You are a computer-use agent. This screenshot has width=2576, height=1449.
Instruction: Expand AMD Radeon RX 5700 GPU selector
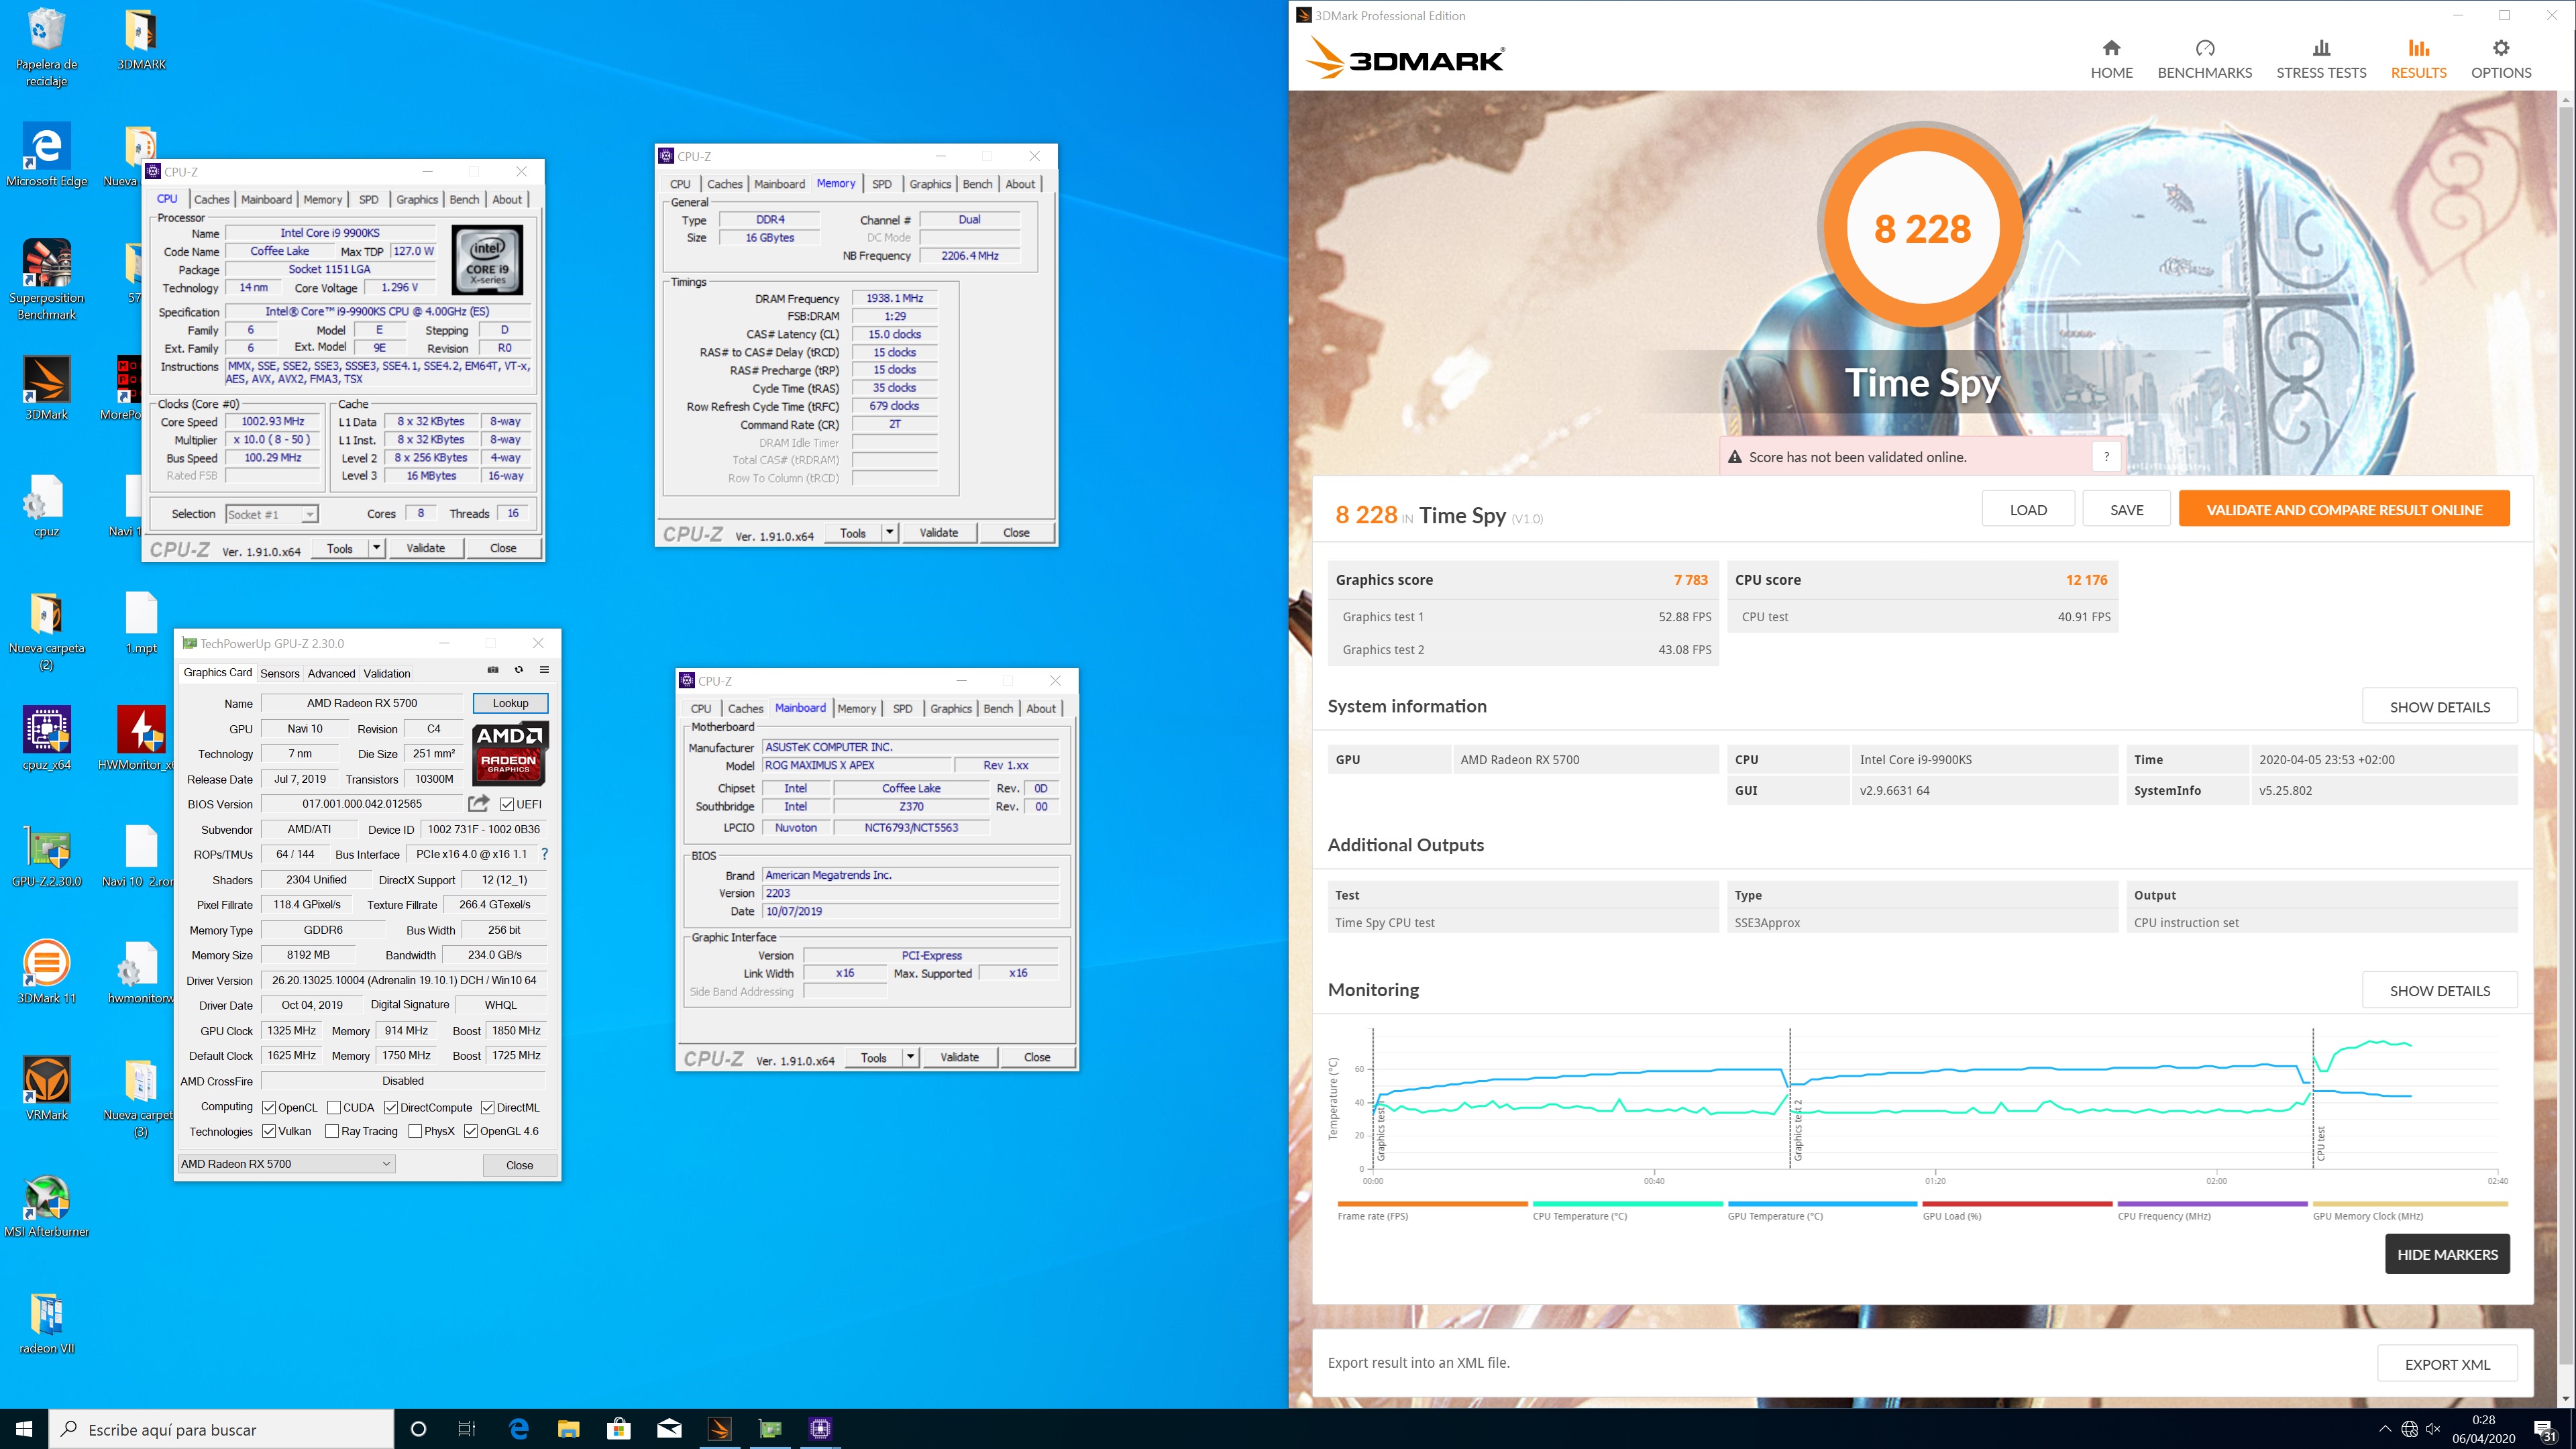(287, 1164)
